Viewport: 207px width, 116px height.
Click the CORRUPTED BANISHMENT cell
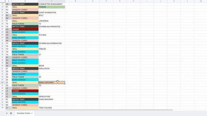[x=52, y=4]
